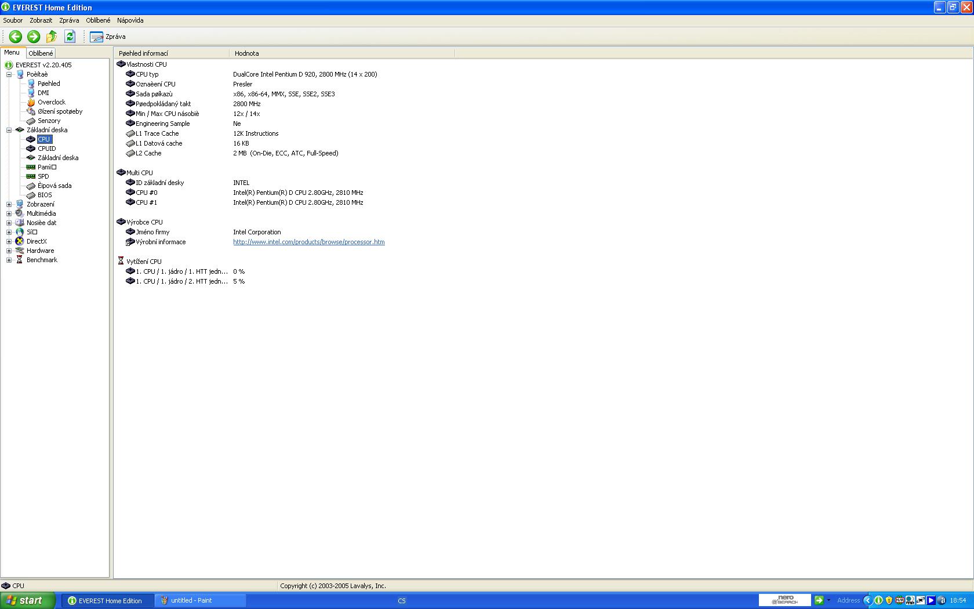The width and height of the screenshot is (974, 609).
Task: Collapse the Poèítaè tree node
Action: click(x=9, y=74)
